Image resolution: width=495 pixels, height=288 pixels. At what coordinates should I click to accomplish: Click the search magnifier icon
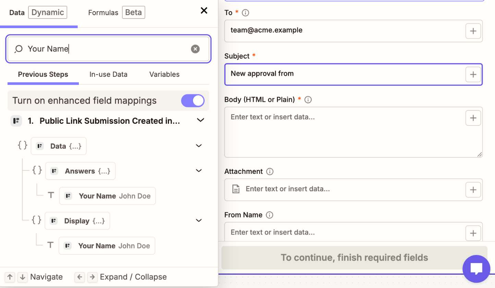tap(18, 49)
